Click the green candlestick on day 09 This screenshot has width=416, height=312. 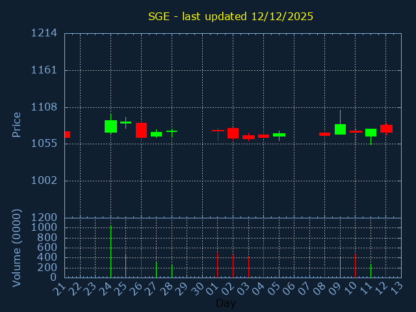(x=340, y=129)
